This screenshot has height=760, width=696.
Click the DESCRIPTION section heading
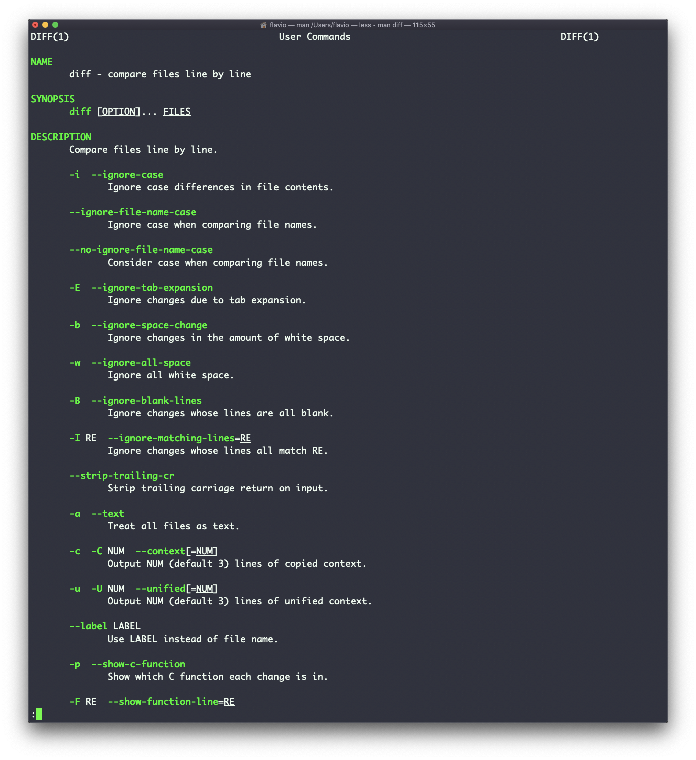click(61, 137)
